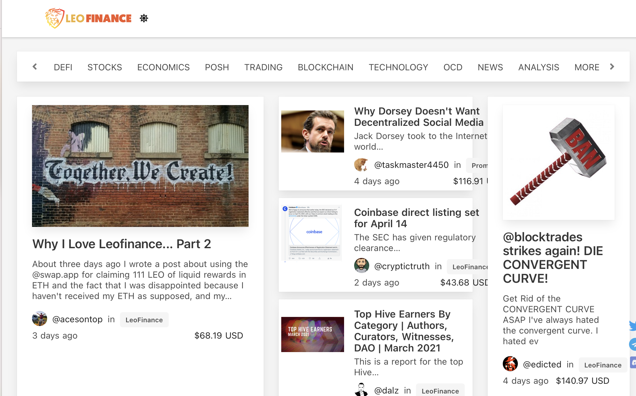Viewport: 636px width, 396px height.
Task: Click $140.97 USD payout value
Action: point(582,381)
